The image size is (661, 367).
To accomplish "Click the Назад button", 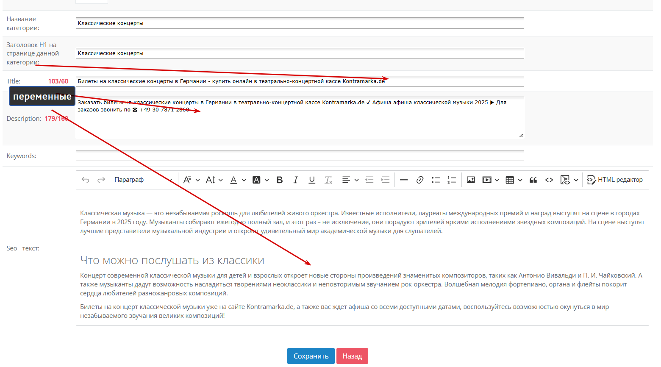I will click(x=352, y=356).
